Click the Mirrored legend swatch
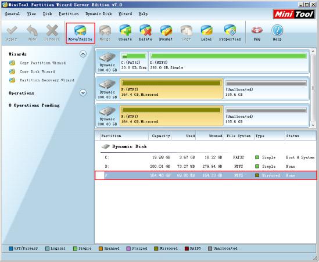 pos(156,249)
